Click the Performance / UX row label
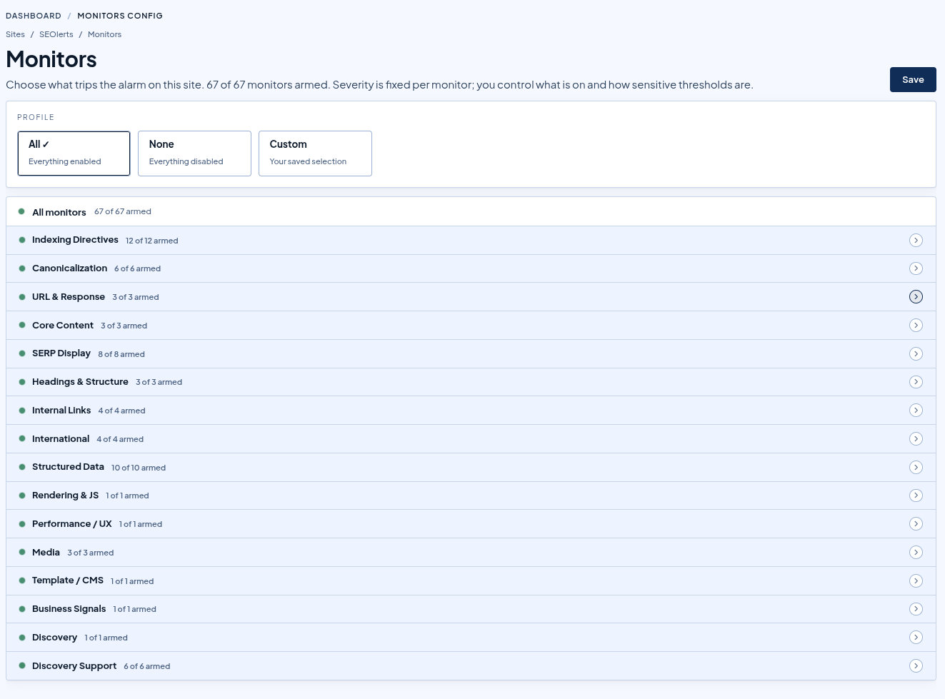Viewport: 945px width, 699px height. [x=72, y=524]
